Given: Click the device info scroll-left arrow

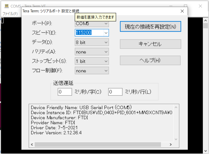Looking at the screenshot, I should point(32,145).
